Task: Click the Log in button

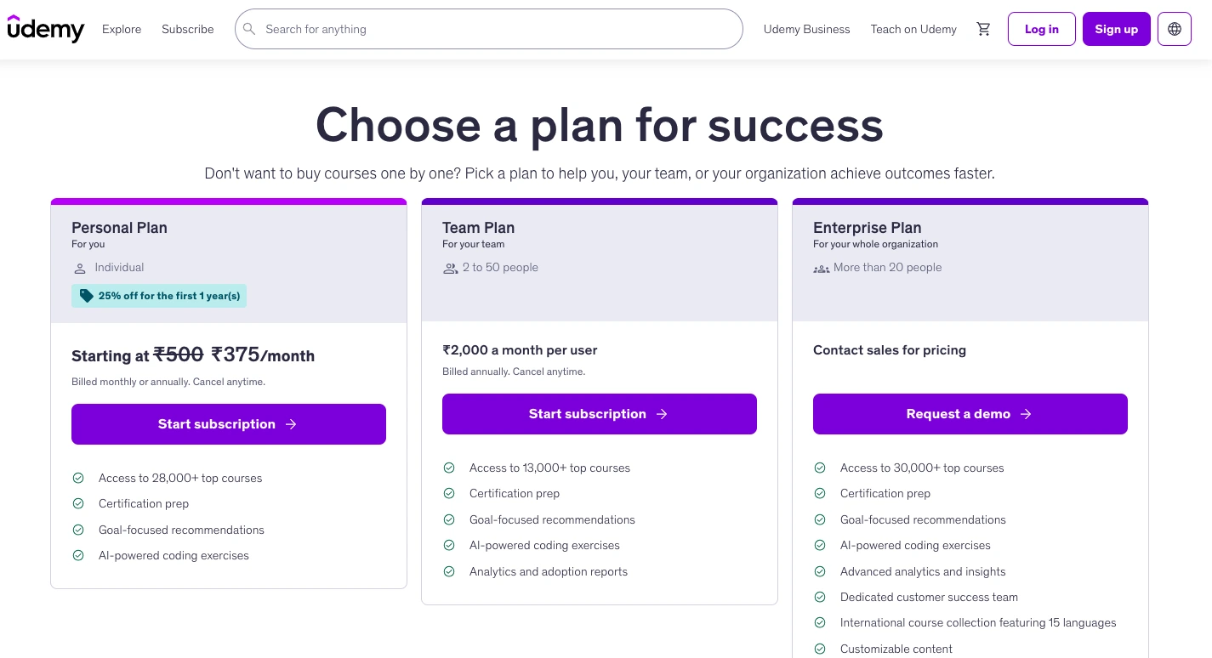Action: coord(1041,28)
